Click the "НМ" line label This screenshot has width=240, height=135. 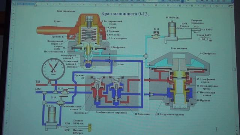pyautogui.click(x=38, y=89)
